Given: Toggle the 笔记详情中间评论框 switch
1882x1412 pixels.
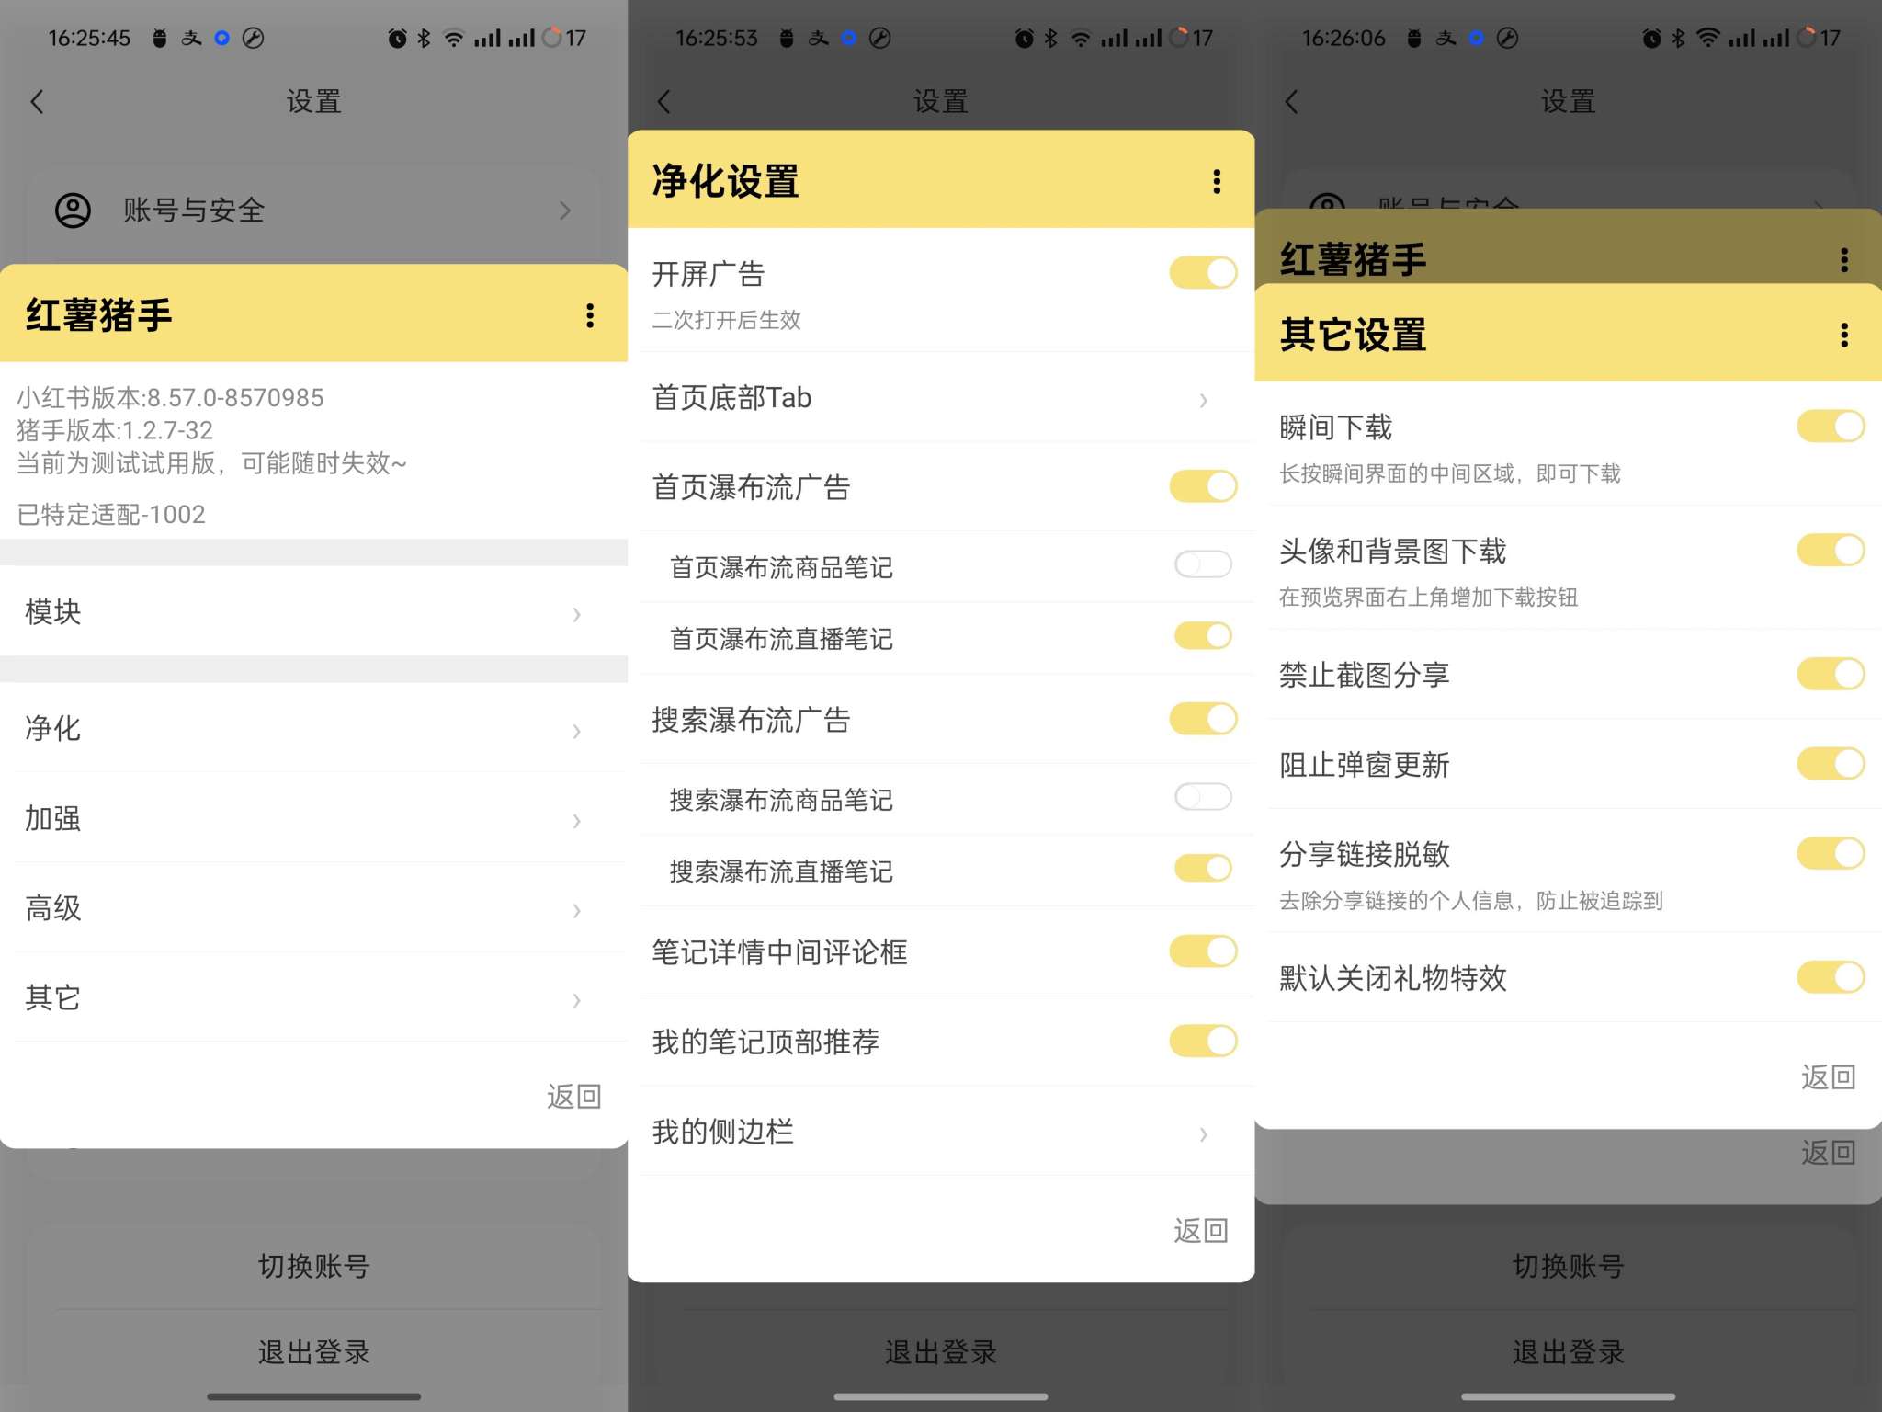Looking at the screenshot, I should [x=1203, y=951].
